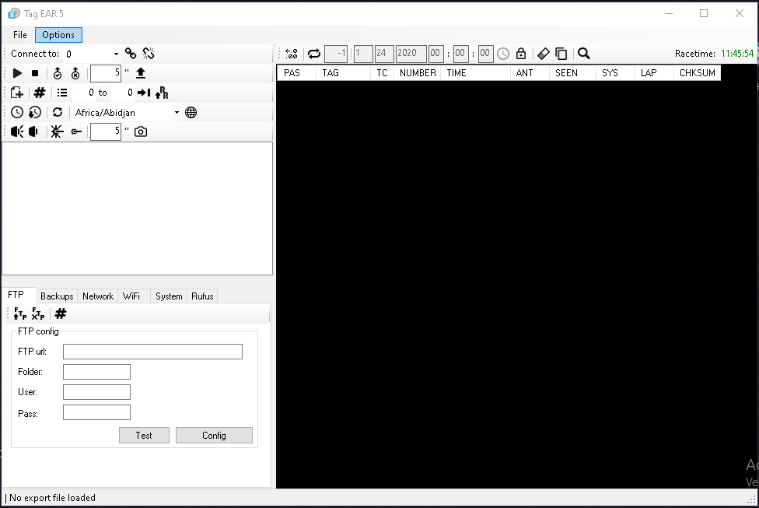Click the NUMBER column header
This screenshot has height=508, width=759.
pos(418,72)
